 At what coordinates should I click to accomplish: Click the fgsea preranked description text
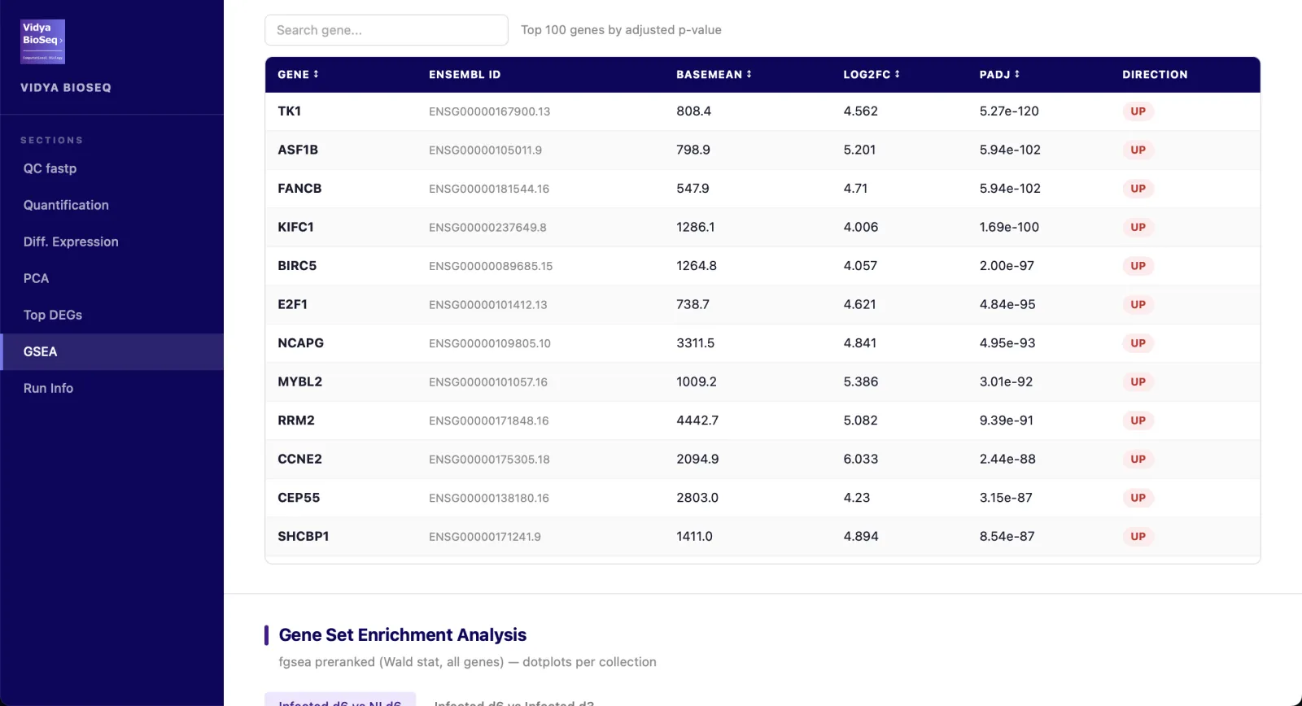coord(467,662)
